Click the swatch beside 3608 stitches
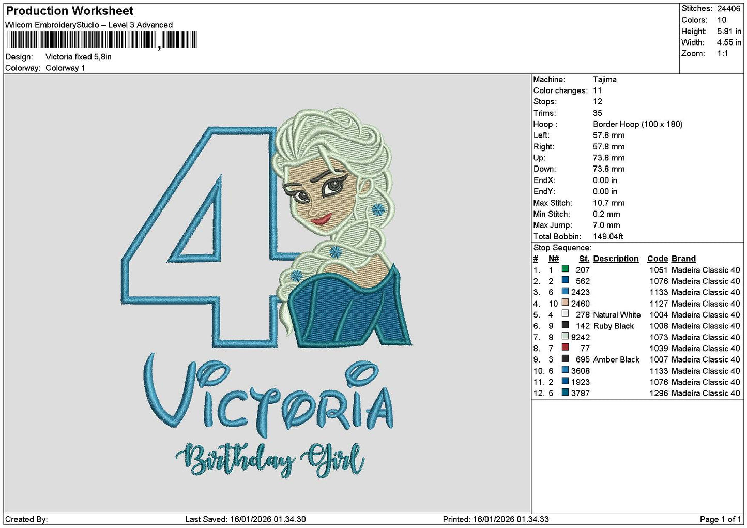The image size is (747, 528). coord(565,370)
